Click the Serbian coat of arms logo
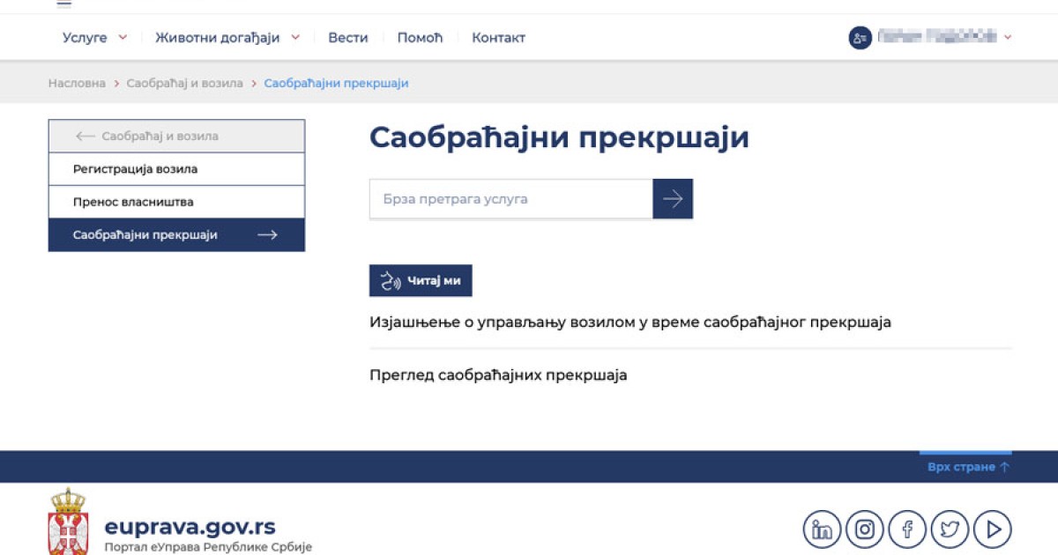Viewport: 1058px width, 555px height. (68, 522)
